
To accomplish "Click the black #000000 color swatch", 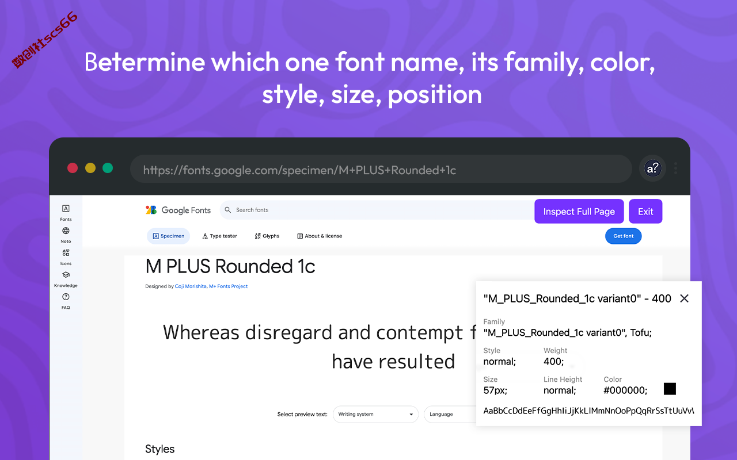I will click(670, 389).
